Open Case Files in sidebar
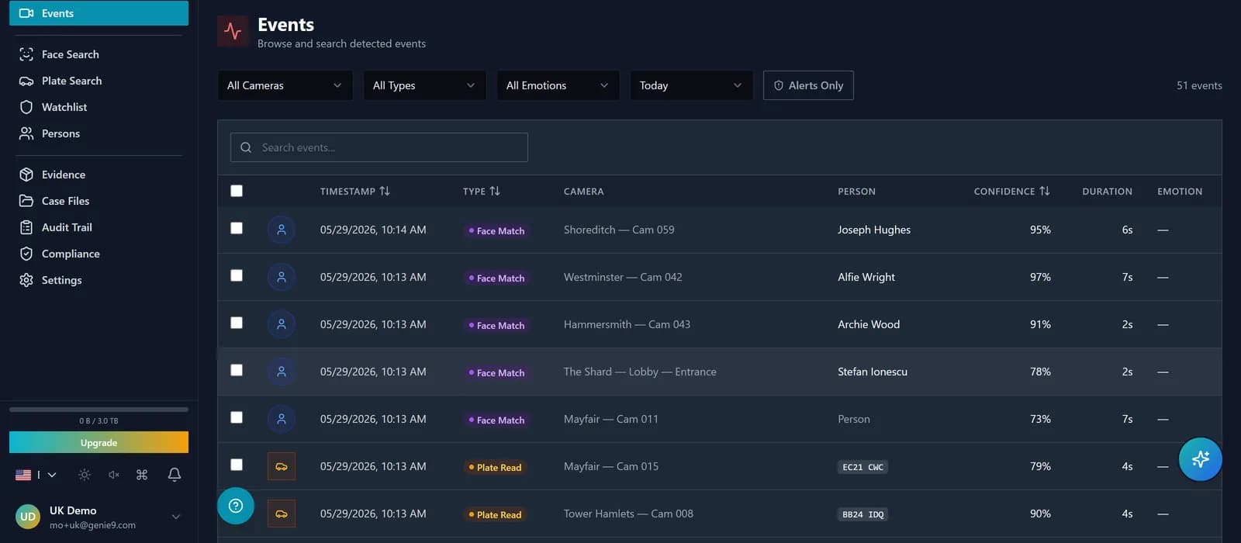 tap(99, 201)
